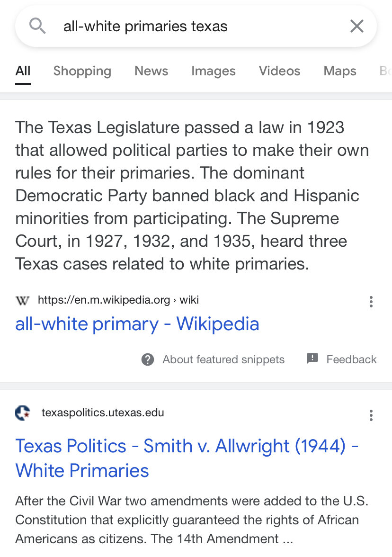This screenshot has width=392, height=557.
Task: Open the News tab
Action: (x=151, y=71)
